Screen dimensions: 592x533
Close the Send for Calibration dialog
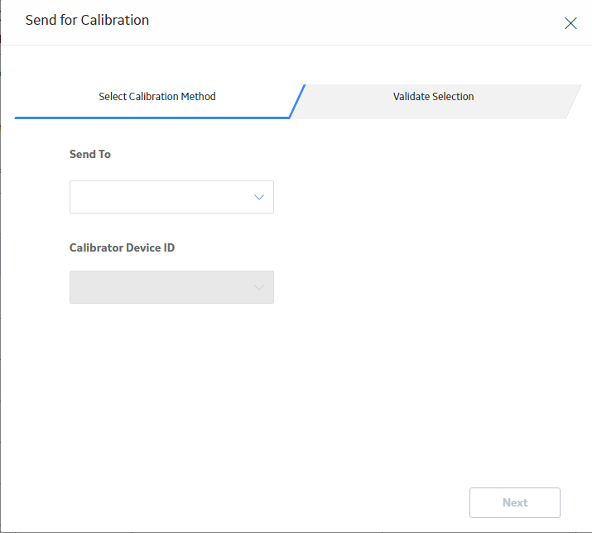pyautogui.click(x=570, y=23)
